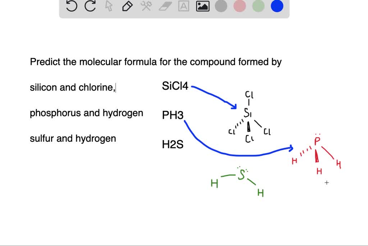Select the blue color swatch
Image resolution: width=368 pixels, height=246 pixels.
277,6
